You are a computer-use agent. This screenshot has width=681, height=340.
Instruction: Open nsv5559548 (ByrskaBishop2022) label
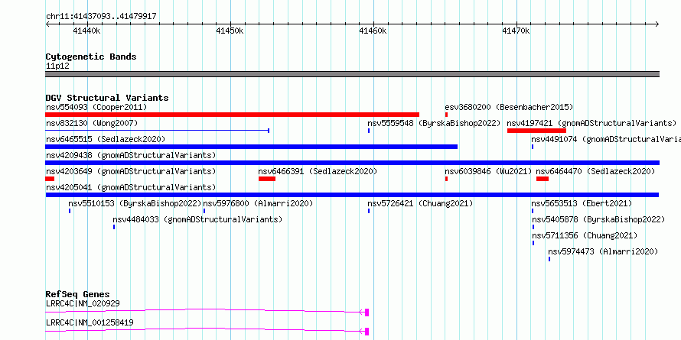(x=434, y=123)
